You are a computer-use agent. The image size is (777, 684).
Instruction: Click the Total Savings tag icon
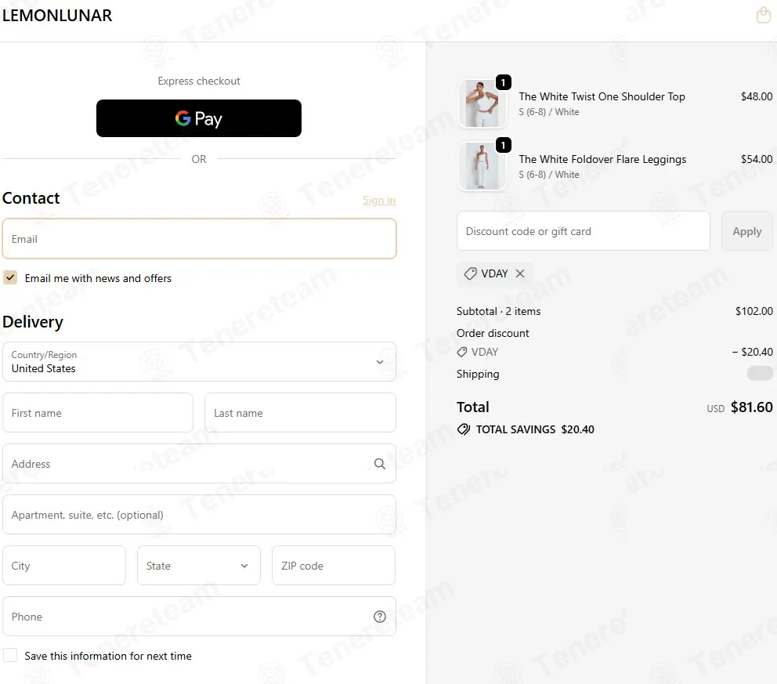(x=464, y=429)
